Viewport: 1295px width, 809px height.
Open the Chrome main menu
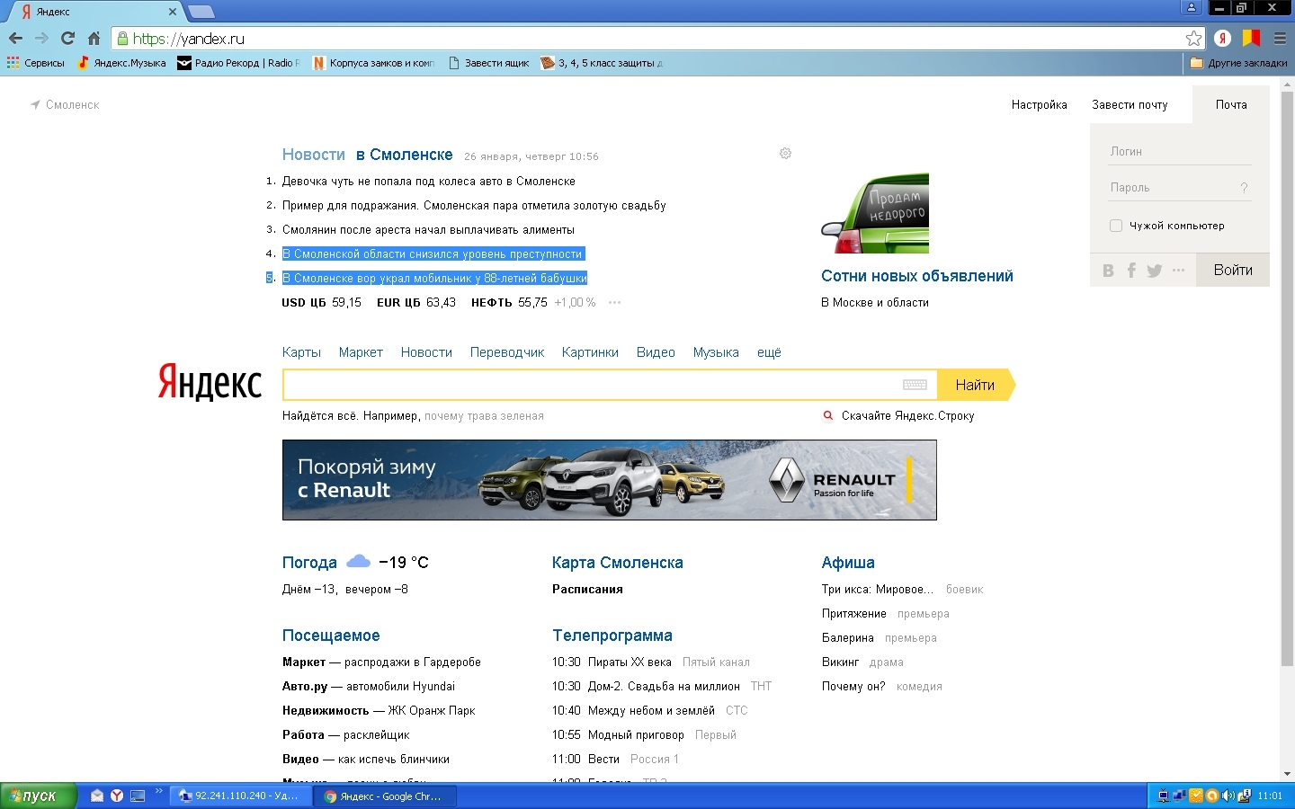(x=1280, y=39)
